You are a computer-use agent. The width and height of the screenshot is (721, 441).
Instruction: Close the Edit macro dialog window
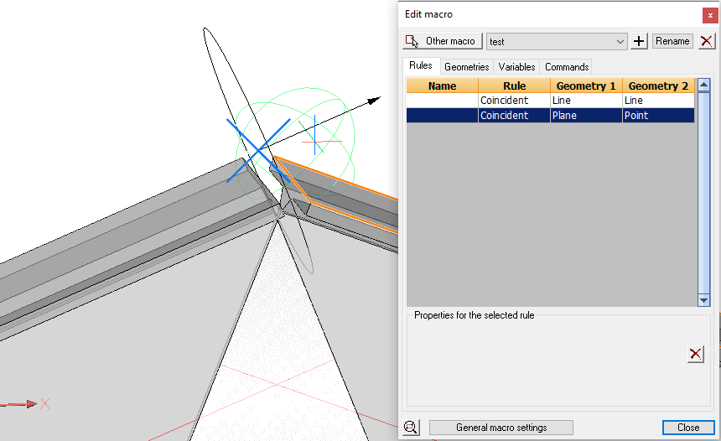point(710,14)
